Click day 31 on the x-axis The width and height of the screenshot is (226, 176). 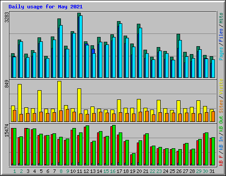(x=212, y=171)
